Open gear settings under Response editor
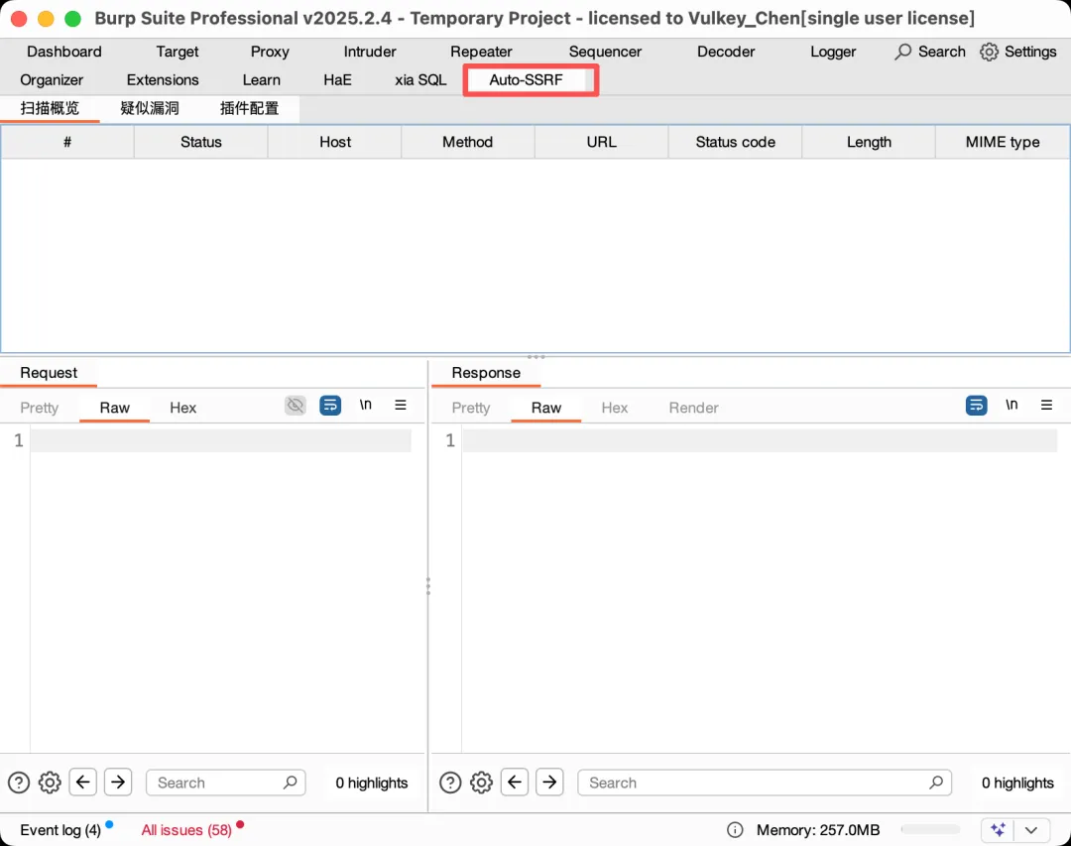This screenshot has width=1071, height=846. point(482,783)
